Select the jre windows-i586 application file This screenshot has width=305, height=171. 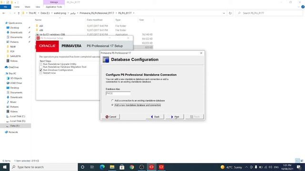(52, 35)
